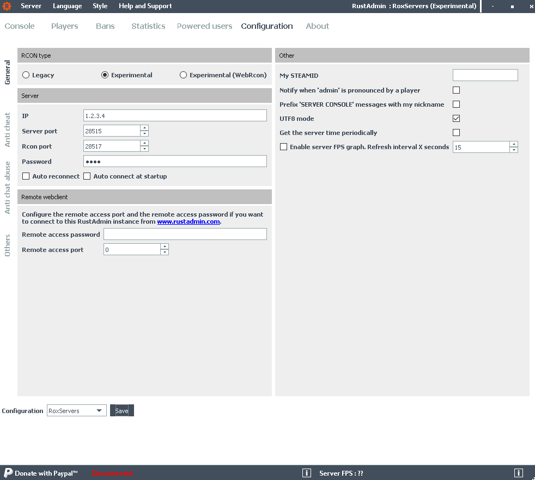The image size is (535, 480).
Task: Click info icon left of Server FPS
Action: pyautogui.click(x=307, y=473)
